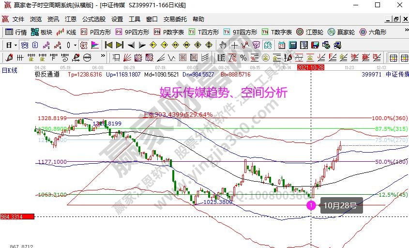Switch to K线 view button
The image size is (409, 248).
click(66, 32)
